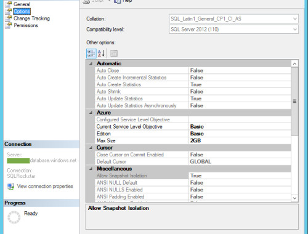The width and height of the screenshot is (308, 234).
Task: Select Auto Create Incremental Statistics row
Action: pyautogui.click(x=193, y=78)
